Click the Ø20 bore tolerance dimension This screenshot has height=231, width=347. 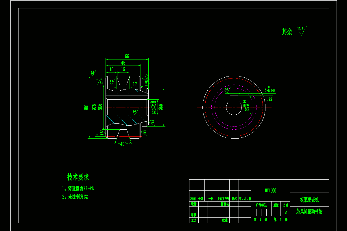pos(153,107)
